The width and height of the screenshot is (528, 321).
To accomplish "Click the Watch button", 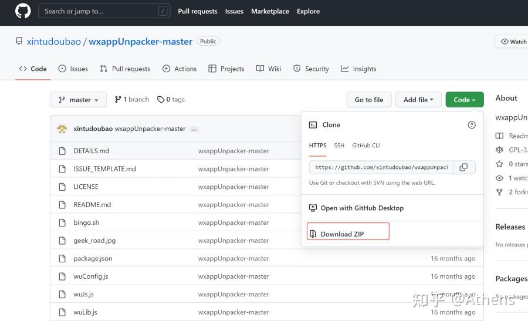I will point(513,42).
